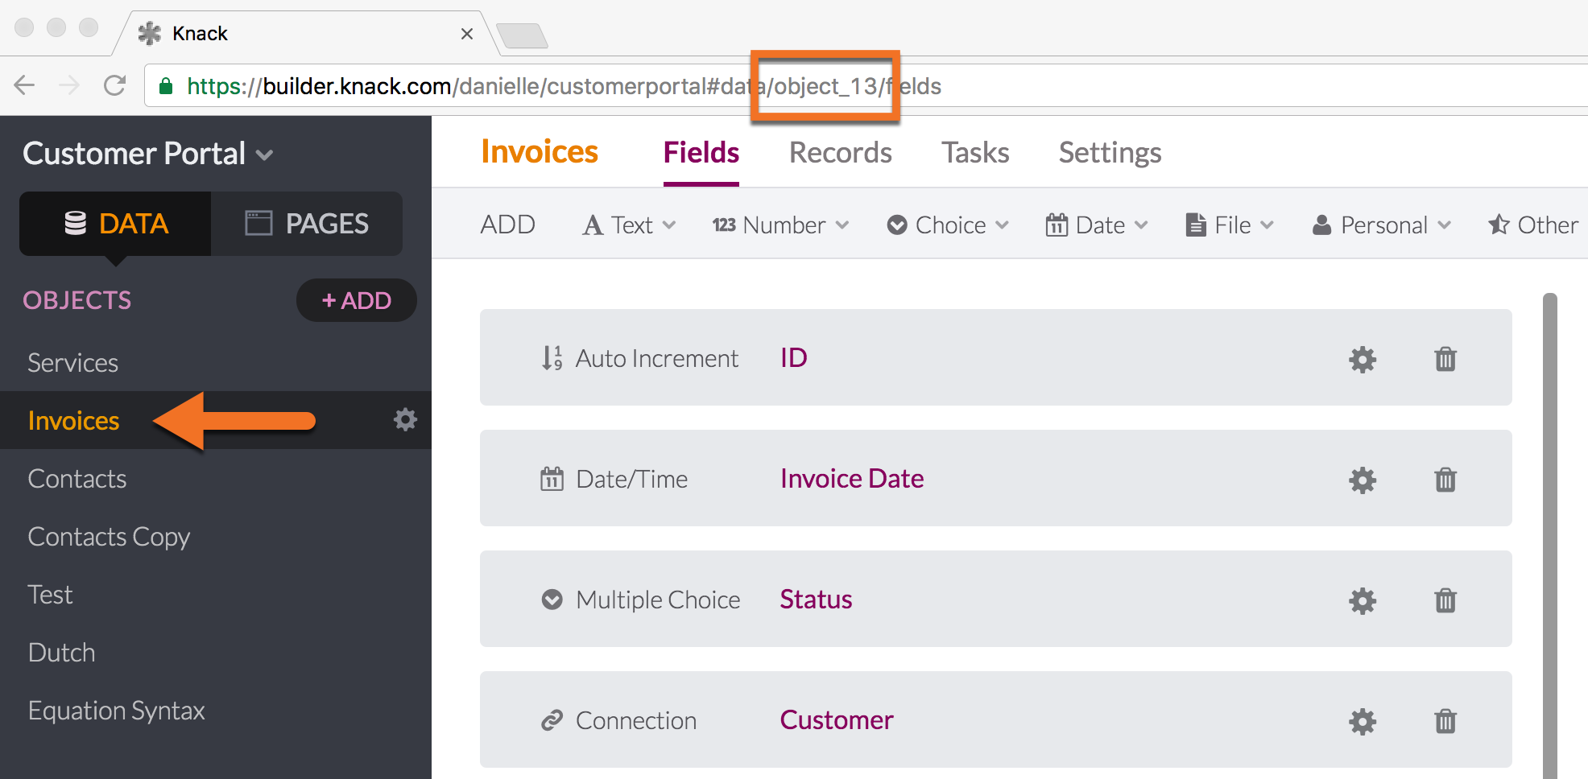Image resolution: width=1588 pixels, height=779 pixels.
Task: Click the browser back arrow
Action: coord(25,85)
